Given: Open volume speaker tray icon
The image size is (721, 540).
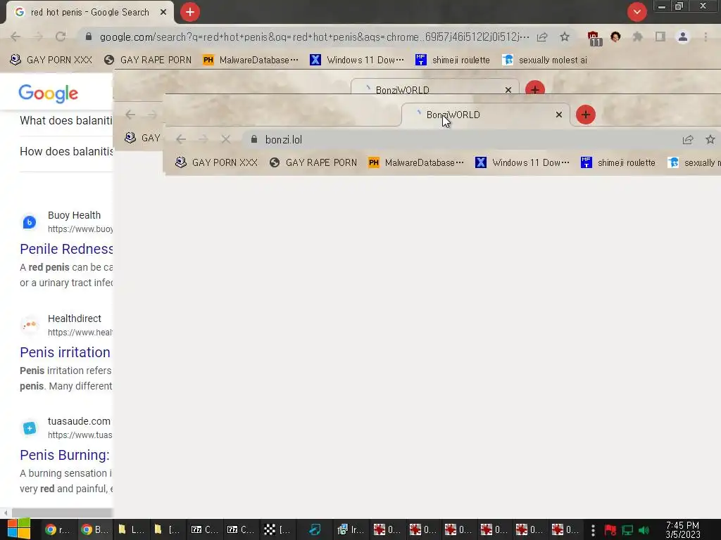Looking at the screenshot, I should (644, 530).
